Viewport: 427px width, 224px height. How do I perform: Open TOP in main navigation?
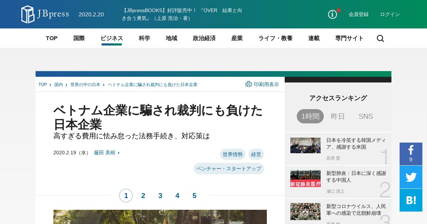[52, 38]
